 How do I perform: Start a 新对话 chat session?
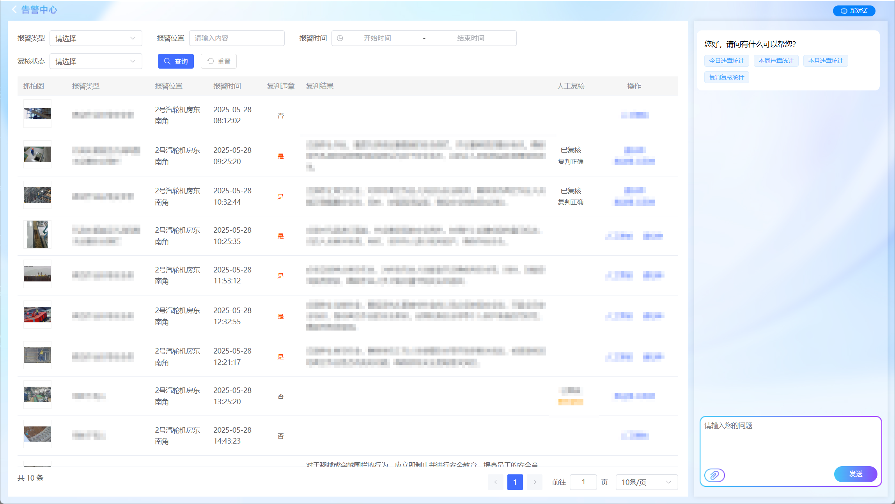pyautogui.click(x=854, y=11)
